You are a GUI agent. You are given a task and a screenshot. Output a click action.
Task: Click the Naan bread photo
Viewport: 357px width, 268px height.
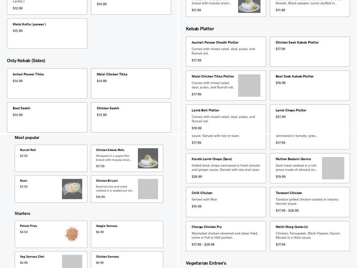coord(72,189)
